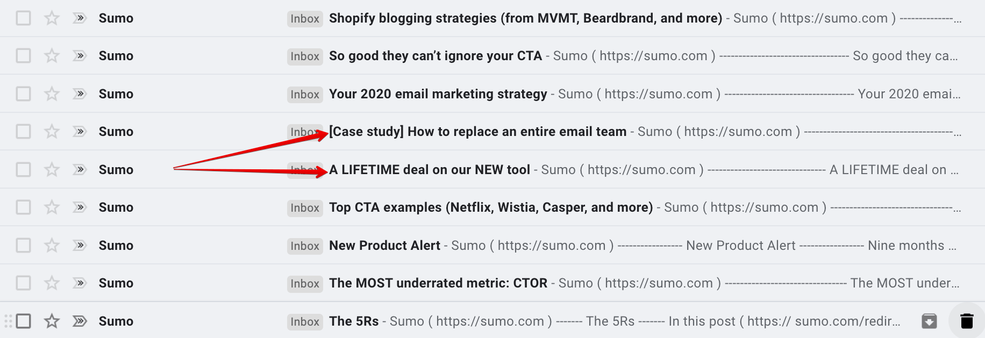The height and width of the screenshot is (338, 985).
Task: Star the Your 2020 email marketing strategy email
Action: [x=52, y=94]
